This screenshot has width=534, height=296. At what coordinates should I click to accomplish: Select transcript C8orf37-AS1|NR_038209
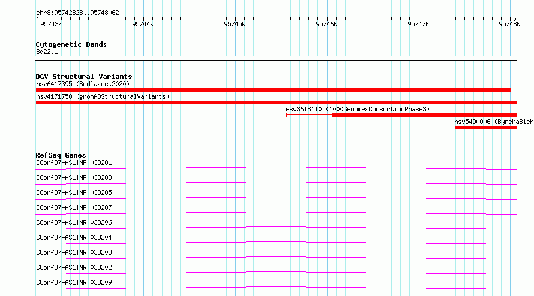74,282
